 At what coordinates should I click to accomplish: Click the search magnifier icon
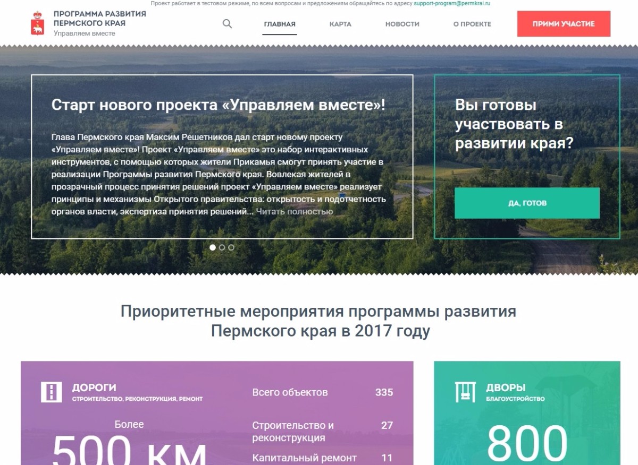click(227, 24)
